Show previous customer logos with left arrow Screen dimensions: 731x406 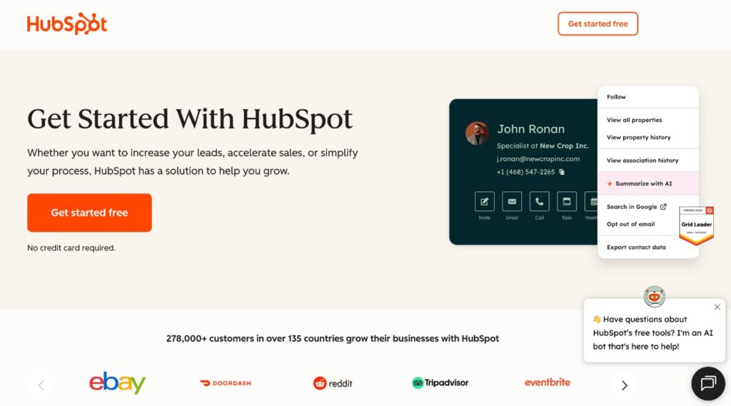click(x=41, y=385)
